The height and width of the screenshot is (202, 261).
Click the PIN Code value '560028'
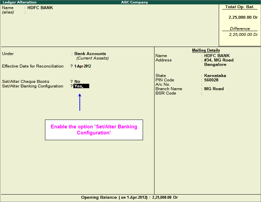[211, 80]
